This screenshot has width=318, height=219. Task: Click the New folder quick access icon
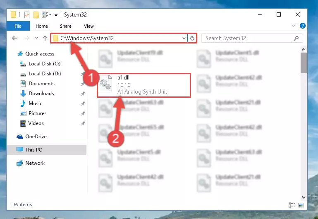pyautogui.click(x=36, y=14)
